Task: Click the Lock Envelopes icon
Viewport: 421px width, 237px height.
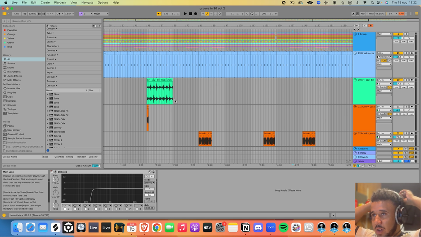Action: (371, 26)
